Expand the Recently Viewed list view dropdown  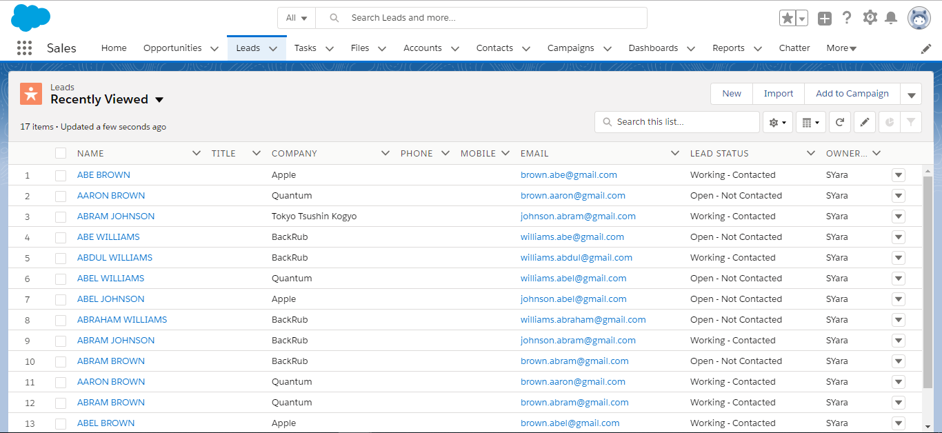159,100
